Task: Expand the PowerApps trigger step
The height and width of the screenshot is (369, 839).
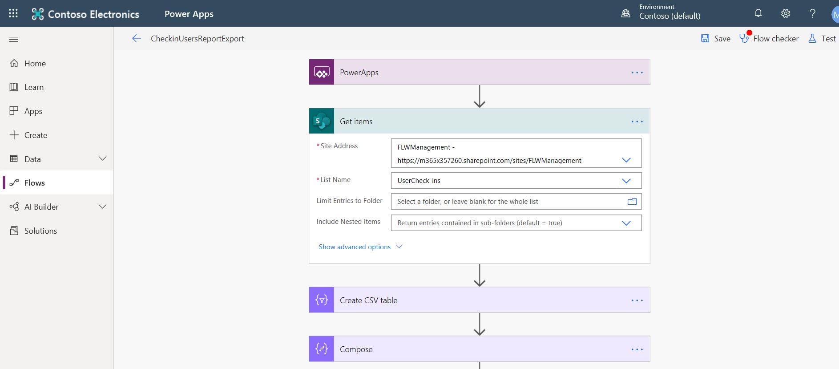Action: (x=480, y=72)
